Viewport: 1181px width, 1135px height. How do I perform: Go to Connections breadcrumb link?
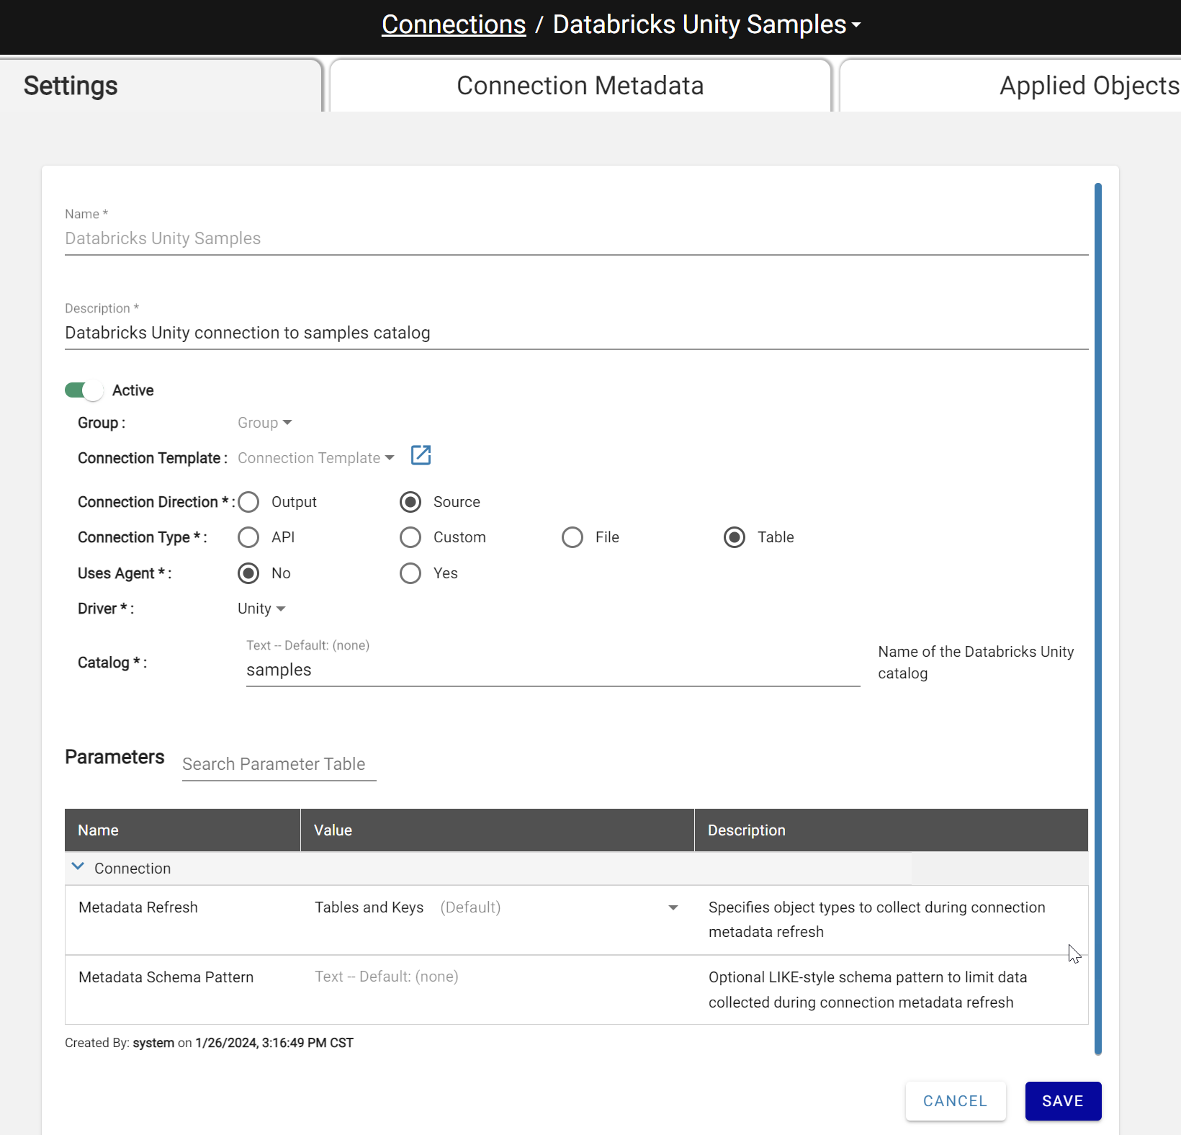point(454,24)
